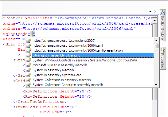The image size is (168, 117).
Task: Open the Properties side tab
Action: (163, 58)
